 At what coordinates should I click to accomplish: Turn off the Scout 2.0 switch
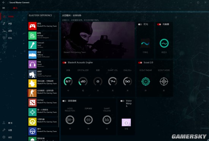tap(140, 63)
